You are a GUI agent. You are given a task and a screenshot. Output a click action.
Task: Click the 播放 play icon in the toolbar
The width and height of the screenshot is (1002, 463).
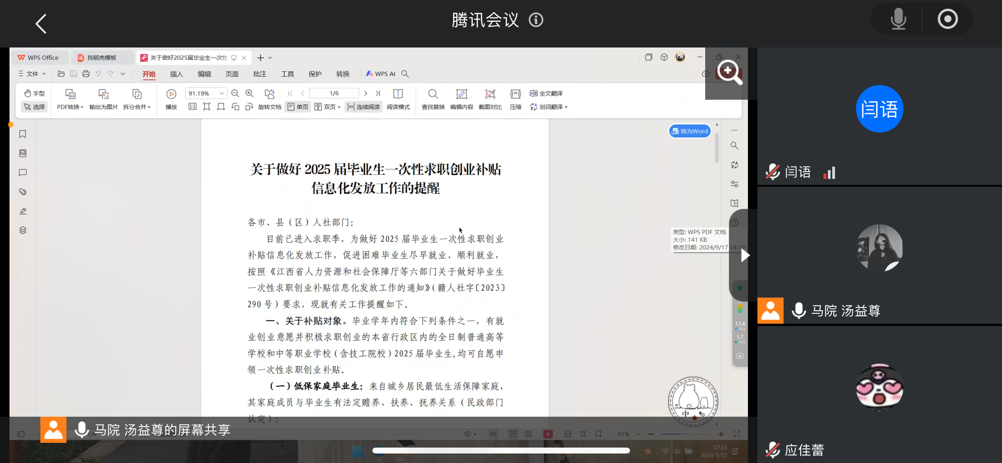(171, 94)
